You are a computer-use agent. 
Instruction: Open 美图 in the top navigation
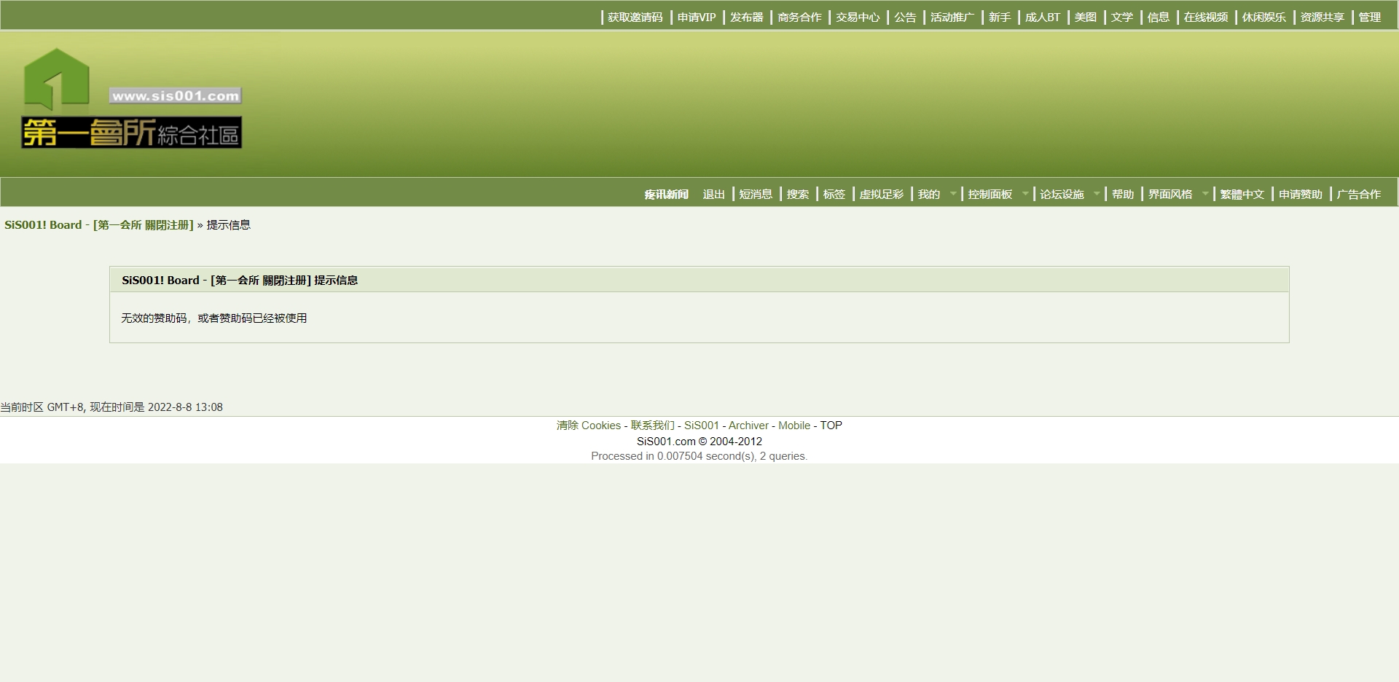tap(1086, 17)
